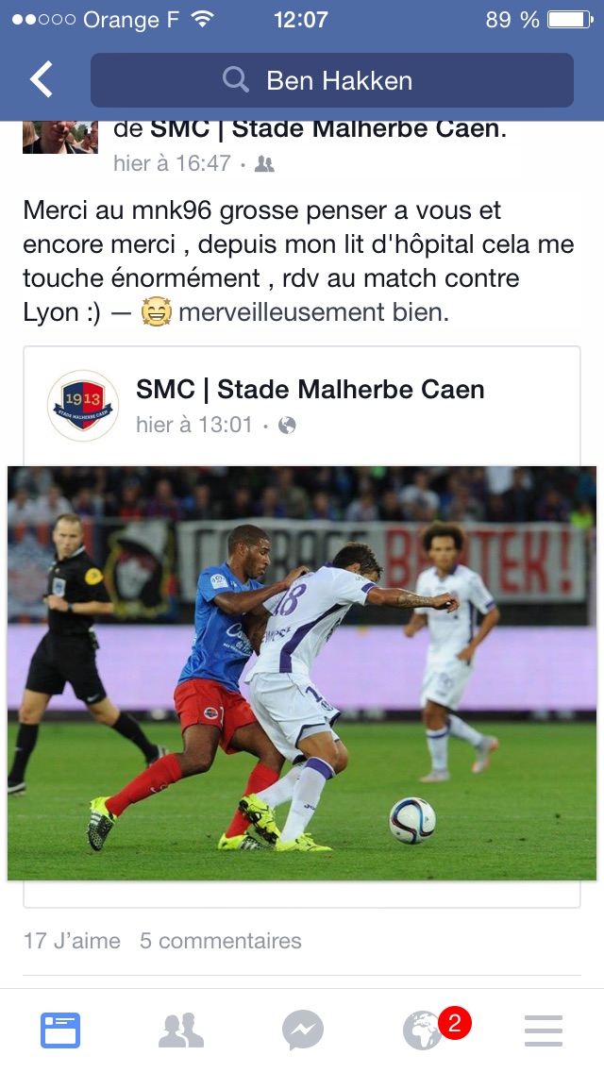Tap the back arrow in header
This screenshot has height=1072, width=604.
(41, 79)
